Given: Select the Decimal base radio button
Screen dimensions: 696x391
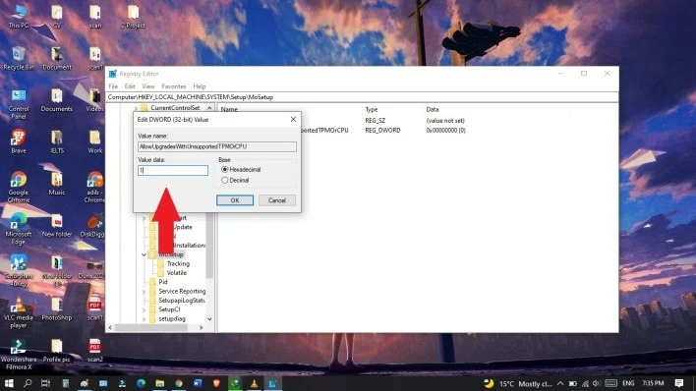Looking at the screenshot, I should [x=224, y=180].
